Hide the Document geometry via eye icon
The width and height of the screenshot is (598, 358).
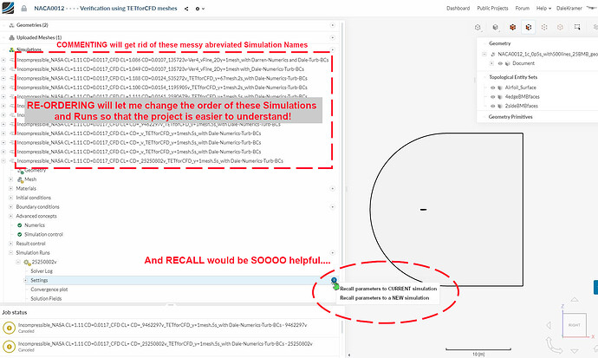click(x=500, y=63)
